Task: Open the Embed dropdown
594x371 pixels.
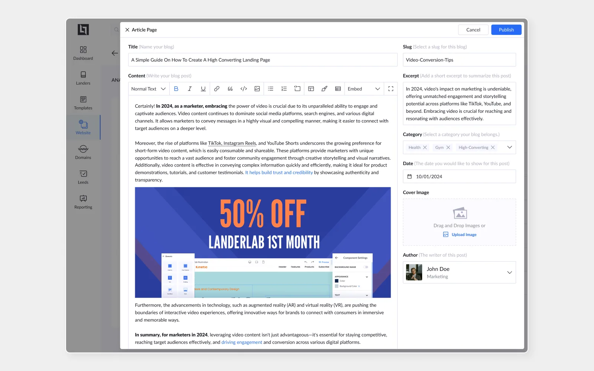Action: pos(364,89)
